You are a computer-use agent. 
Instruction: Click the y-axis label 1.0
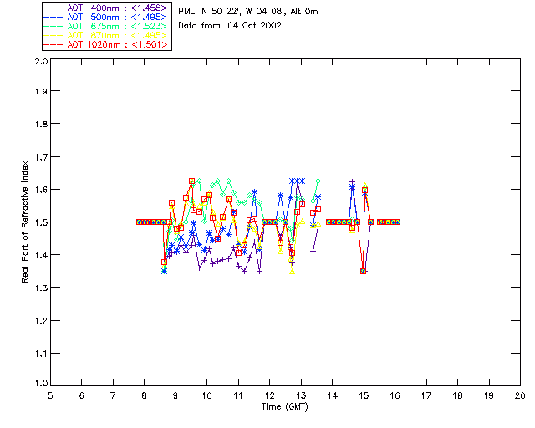(x=41, y=383)
